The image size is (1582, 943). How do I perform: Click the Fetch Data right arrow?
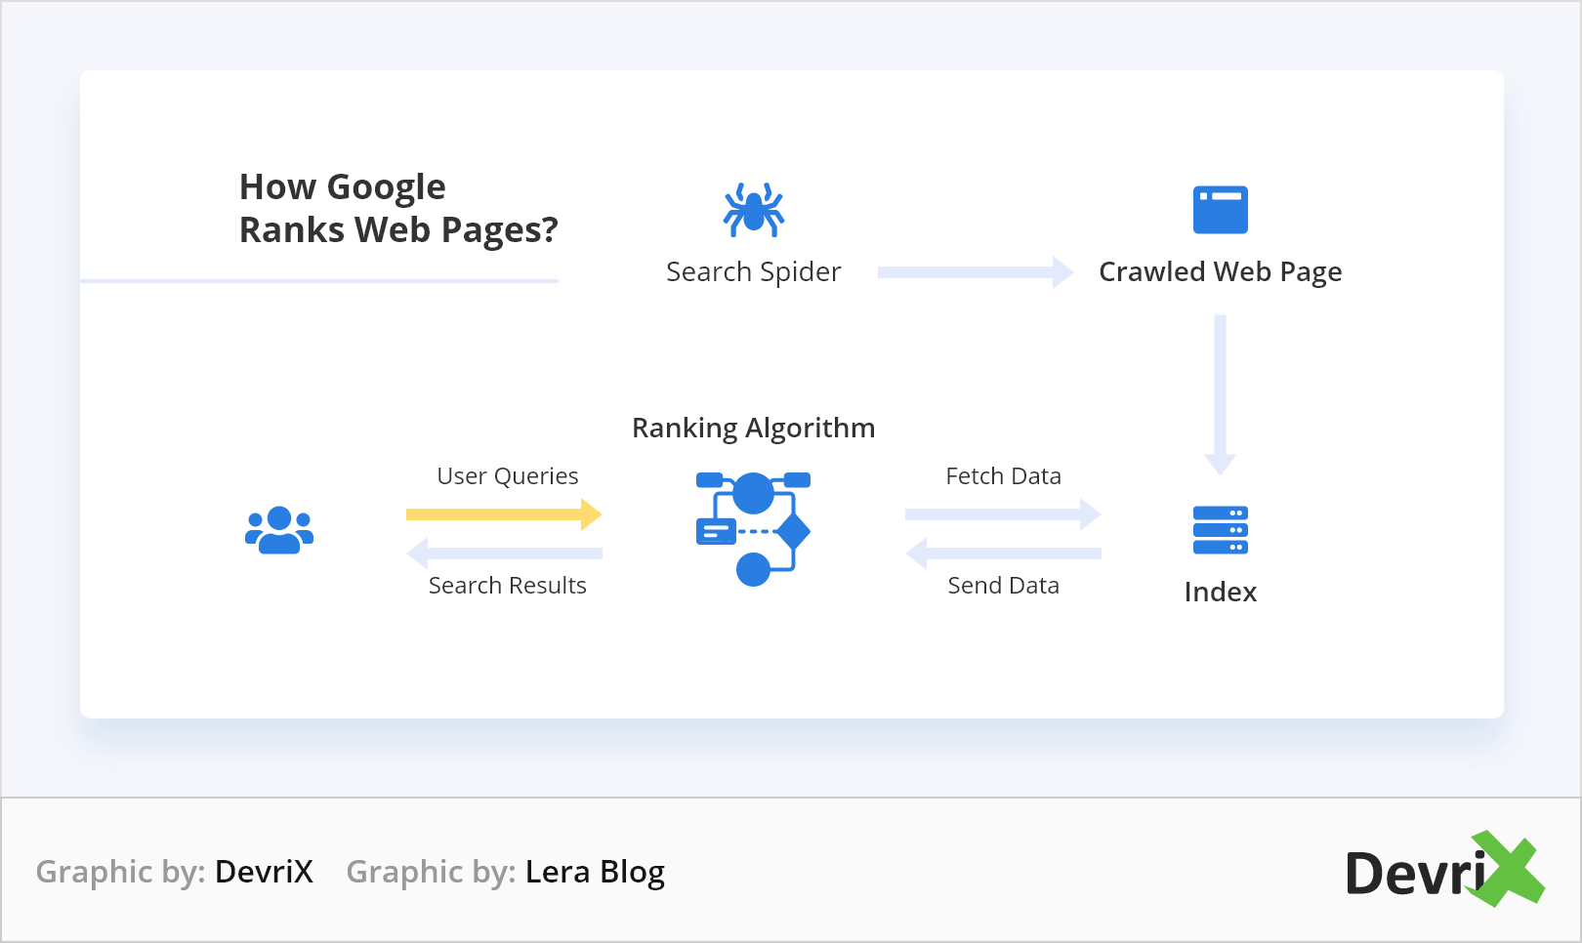1003,514
